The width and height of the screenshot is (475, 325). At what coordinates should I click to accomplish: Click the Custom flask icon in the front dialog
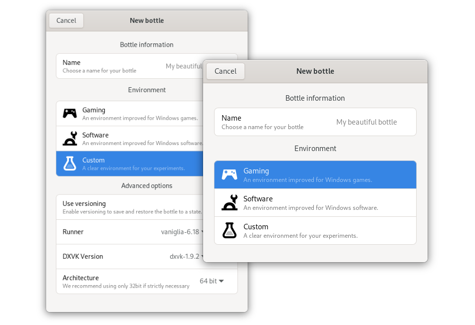tap(230, 230)
